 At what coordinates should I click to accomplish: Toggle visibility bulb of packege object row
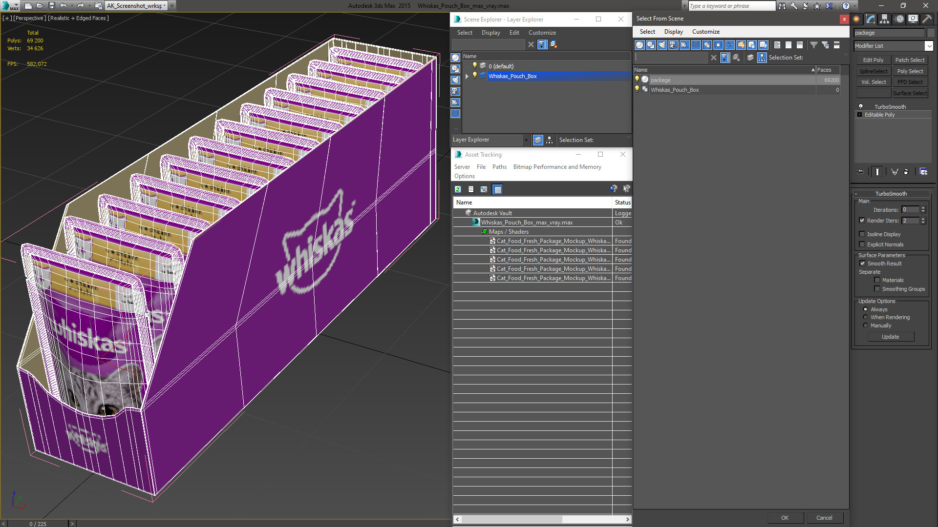[637, 80]
